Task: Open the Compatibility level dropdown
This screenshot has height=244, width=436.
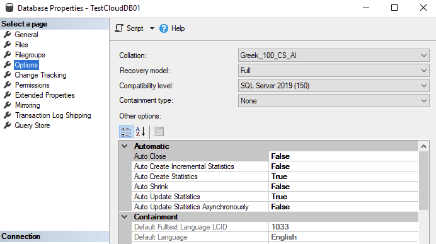Action: click(334, 86)
